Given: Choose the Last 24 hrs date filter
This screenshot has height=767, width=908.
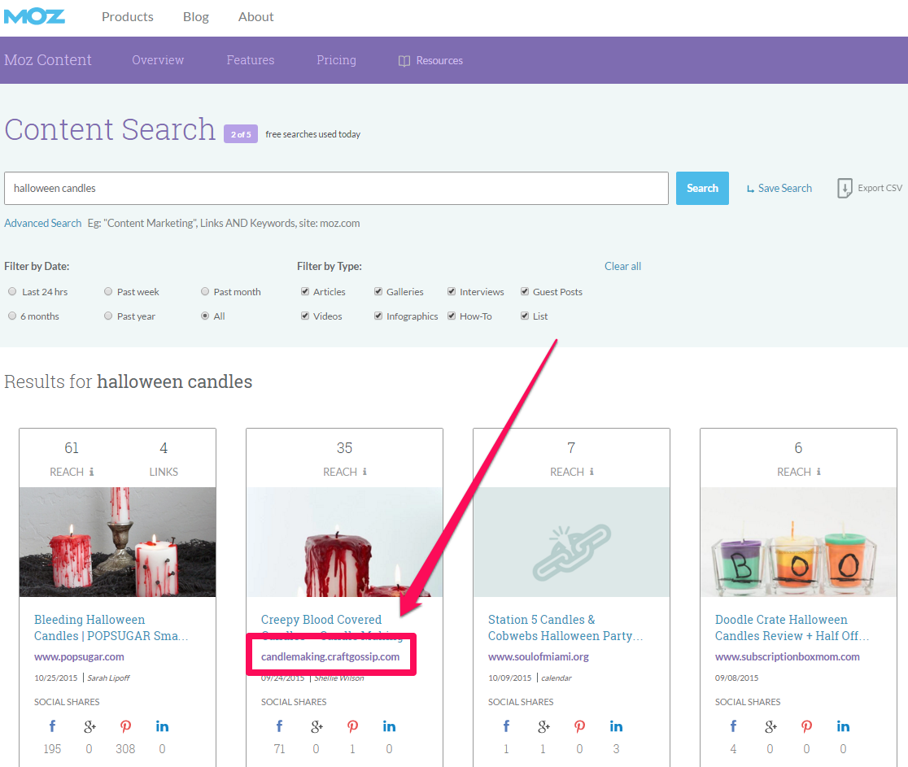Looking at the screenshot, I should 12,292.
